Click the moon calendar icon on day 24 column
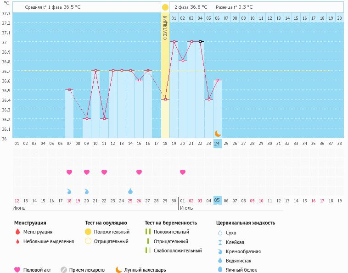The image size is (348, 273). coord(218,133)
